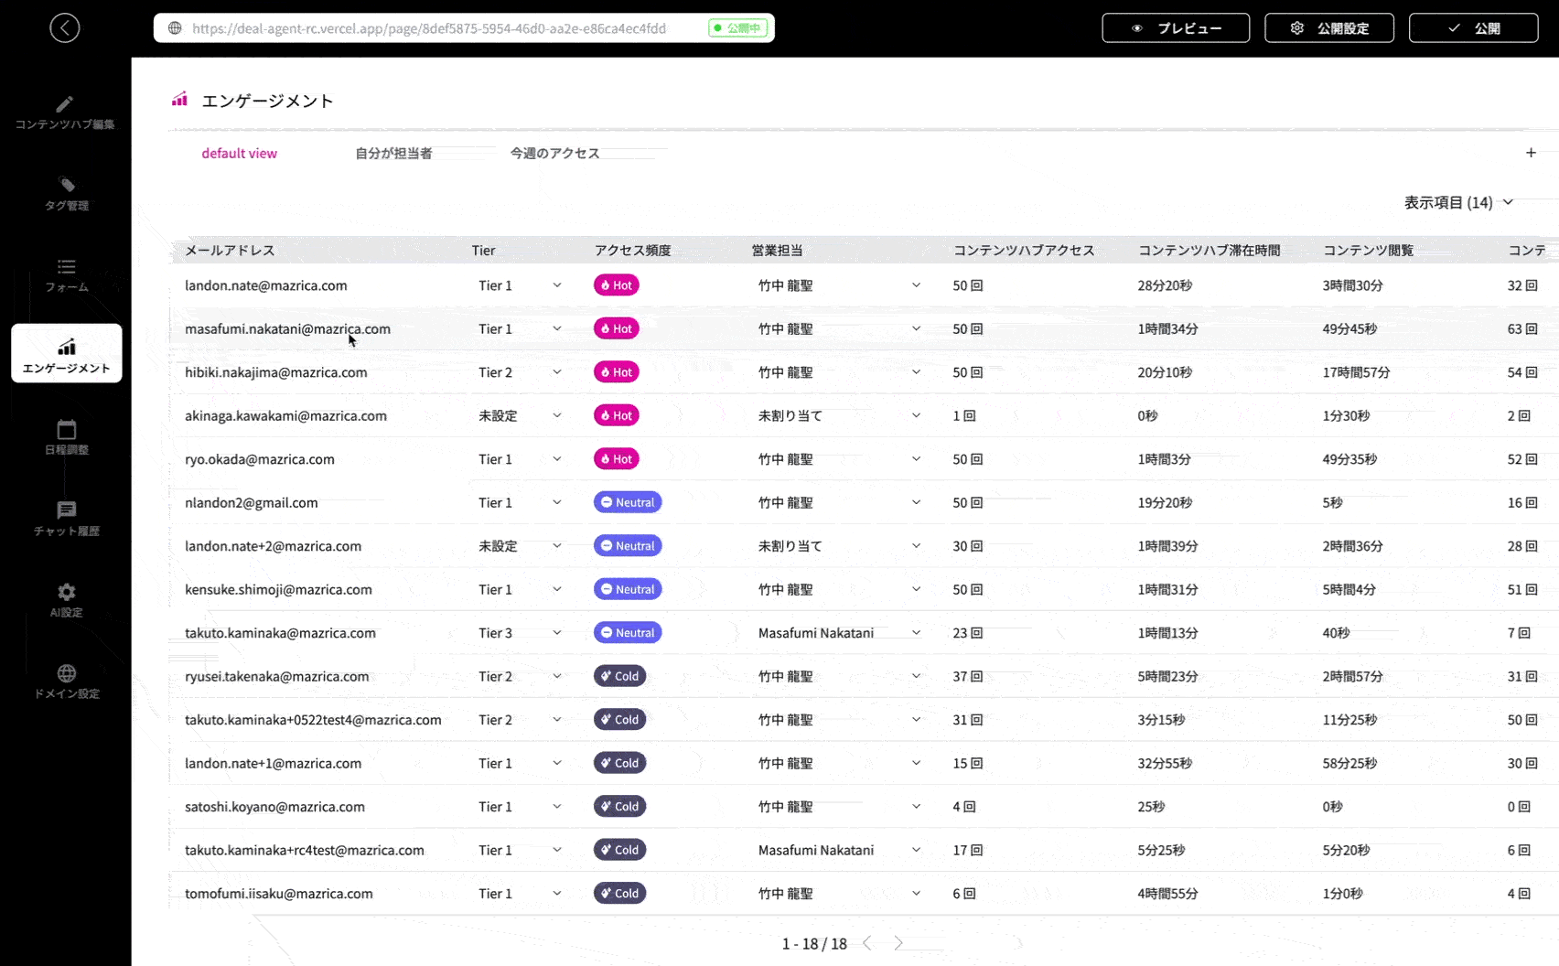This screenshot has height=966, width=1559.
Task: Go to next page arrow in pagination
Action: (898, 943)
